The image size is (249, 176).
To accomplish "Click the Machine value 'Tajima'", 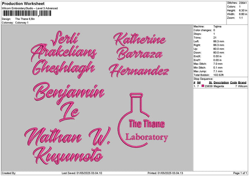I will pyautogui.click(x=217, y=26).
